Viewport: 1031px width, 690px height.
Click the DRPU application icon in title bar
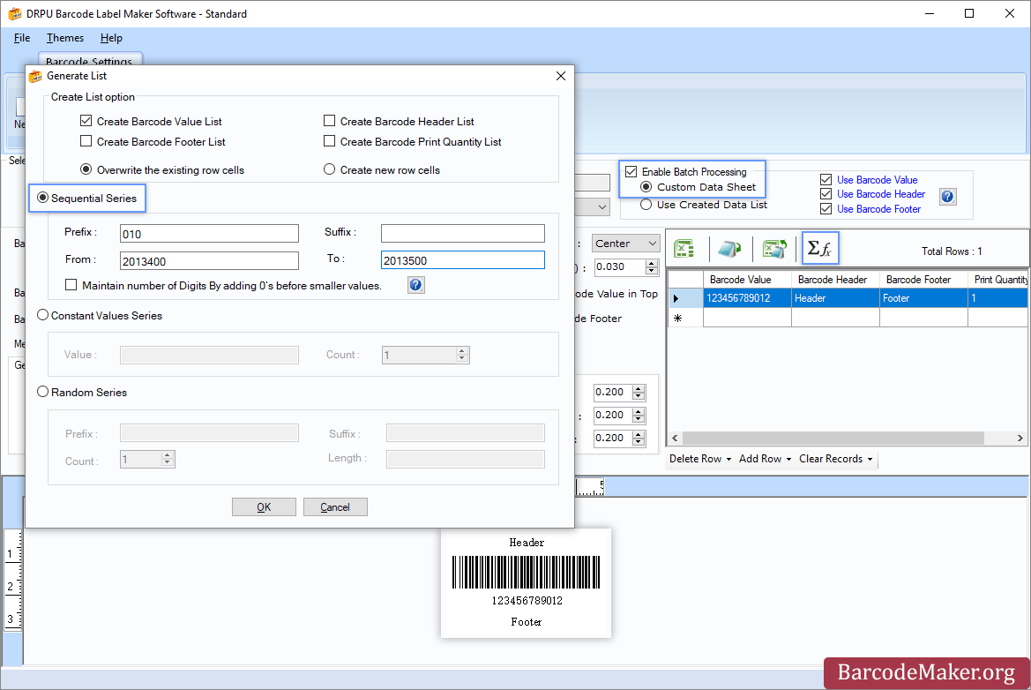click(x=14, y=14)
